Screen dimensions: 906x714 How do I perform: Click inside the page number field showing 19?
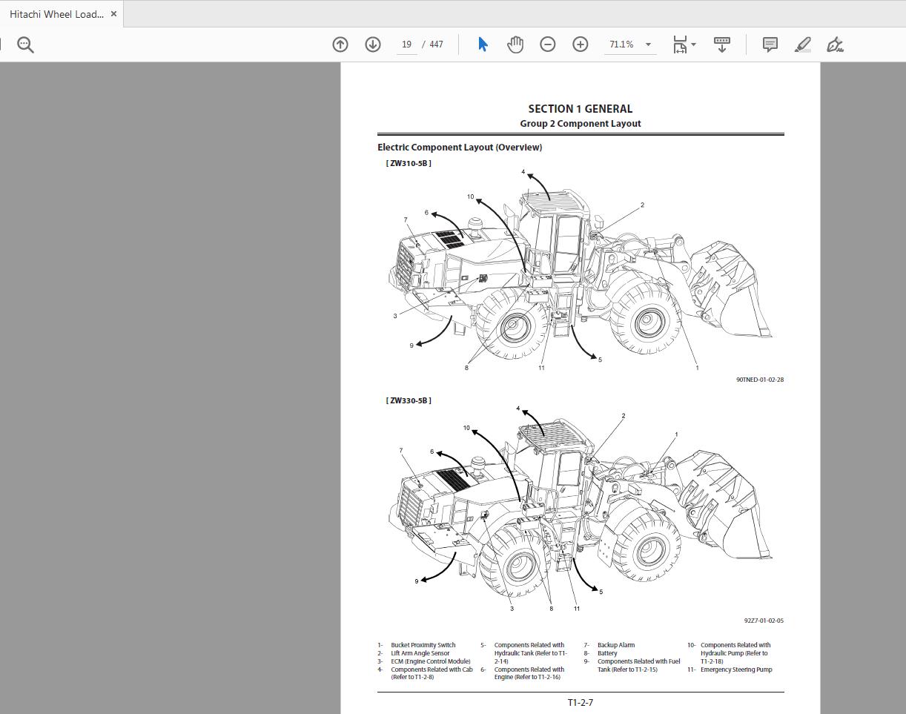tap(406, 44)
